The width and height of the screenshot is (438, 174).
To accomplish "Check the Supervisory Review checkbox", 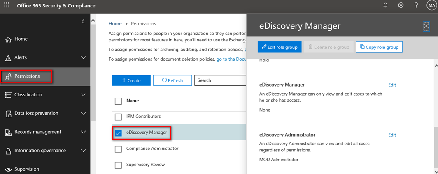I will point(119,165).
